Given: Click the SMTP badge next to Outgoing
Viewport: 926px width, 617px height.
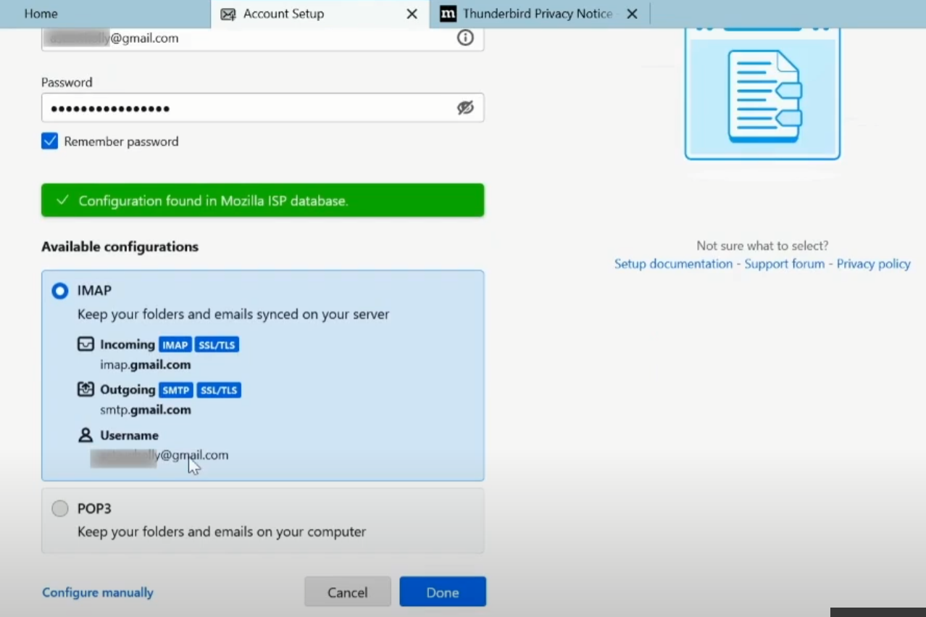Looking at the screenshot, I should click(x=176, y=390).
